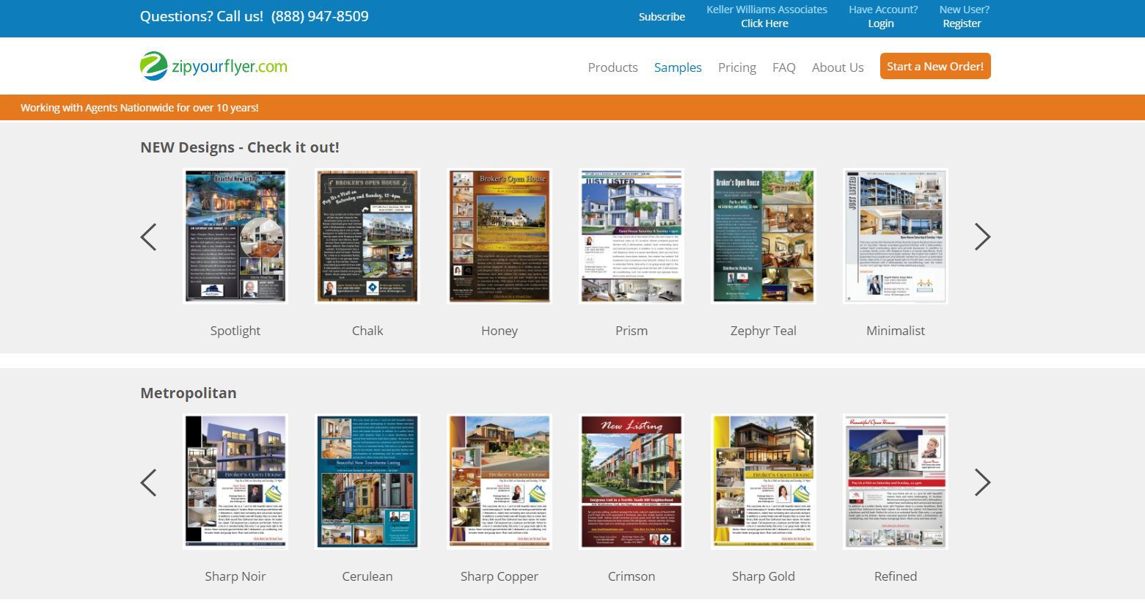Open the Login page via Have Account link
Screen dimensions: 1145x613
880,23
